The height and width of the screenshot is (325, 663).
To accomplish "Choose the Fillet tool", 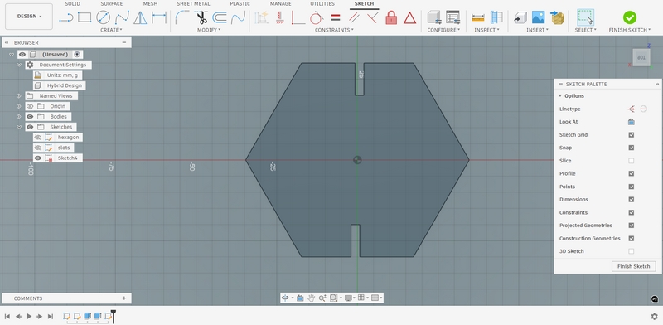I will coord(182,17).
